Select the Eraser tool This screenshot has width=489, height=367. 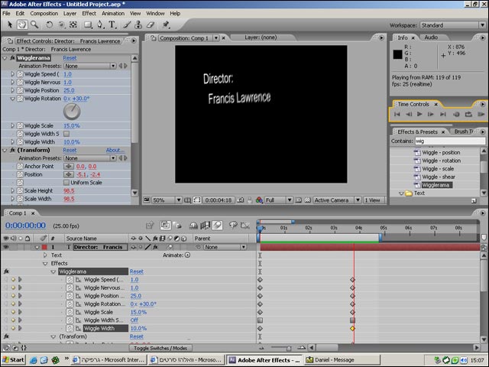pyautogui.click(x=152, y=24)
